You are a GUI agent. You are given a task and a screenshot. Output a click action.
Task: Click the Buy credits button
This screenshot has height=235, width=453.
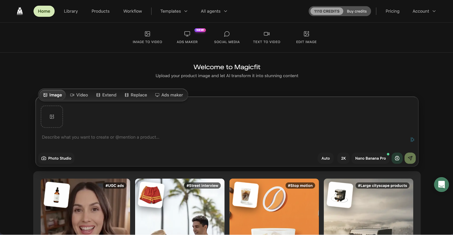[x=356, y=11]
